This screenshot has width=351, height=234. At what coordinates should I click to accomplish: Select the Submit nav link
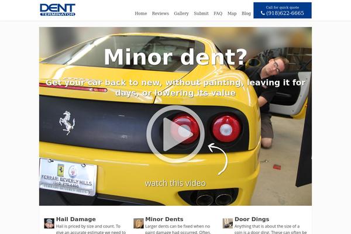point(201,13)
